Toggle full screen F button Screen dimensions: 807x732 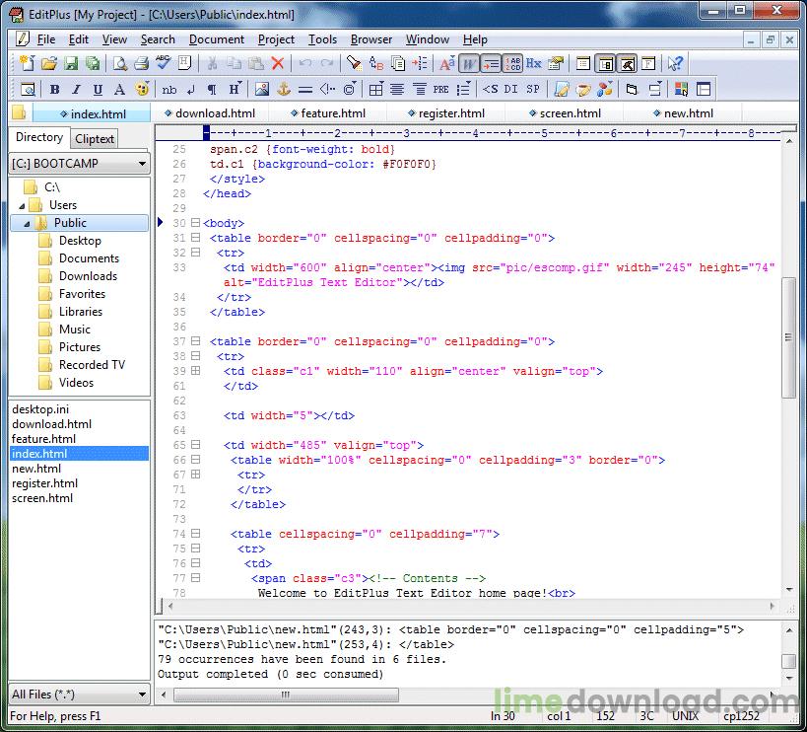pos(648,63)
